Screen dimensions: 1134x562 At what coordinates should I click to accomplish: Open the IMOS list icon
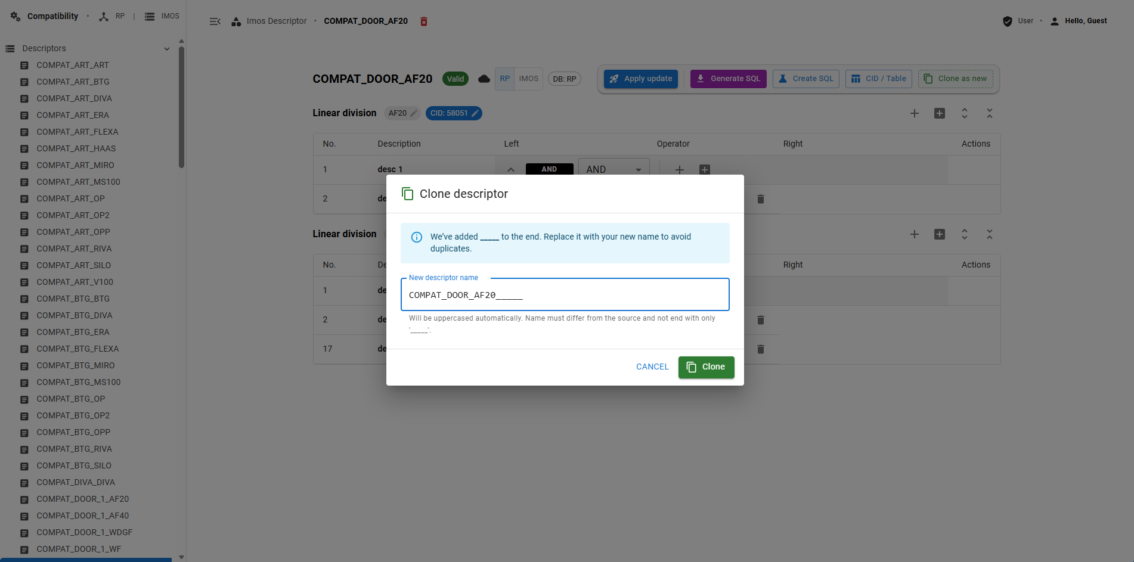[x=150, y=17]
